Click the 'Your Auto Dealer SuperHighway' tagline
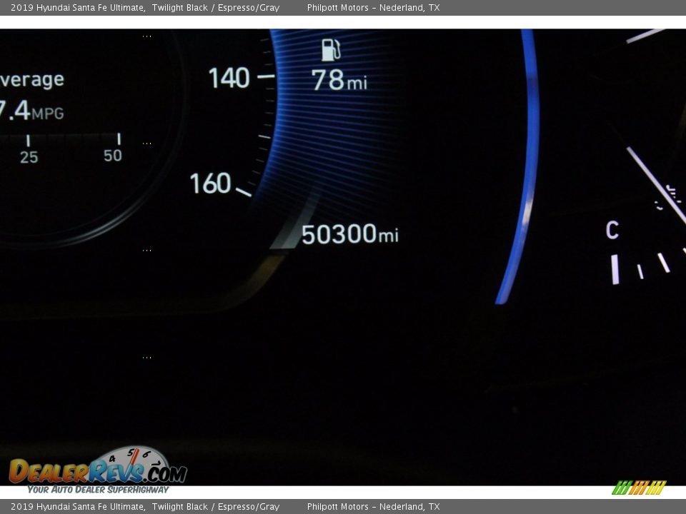 tap(98, 490)
